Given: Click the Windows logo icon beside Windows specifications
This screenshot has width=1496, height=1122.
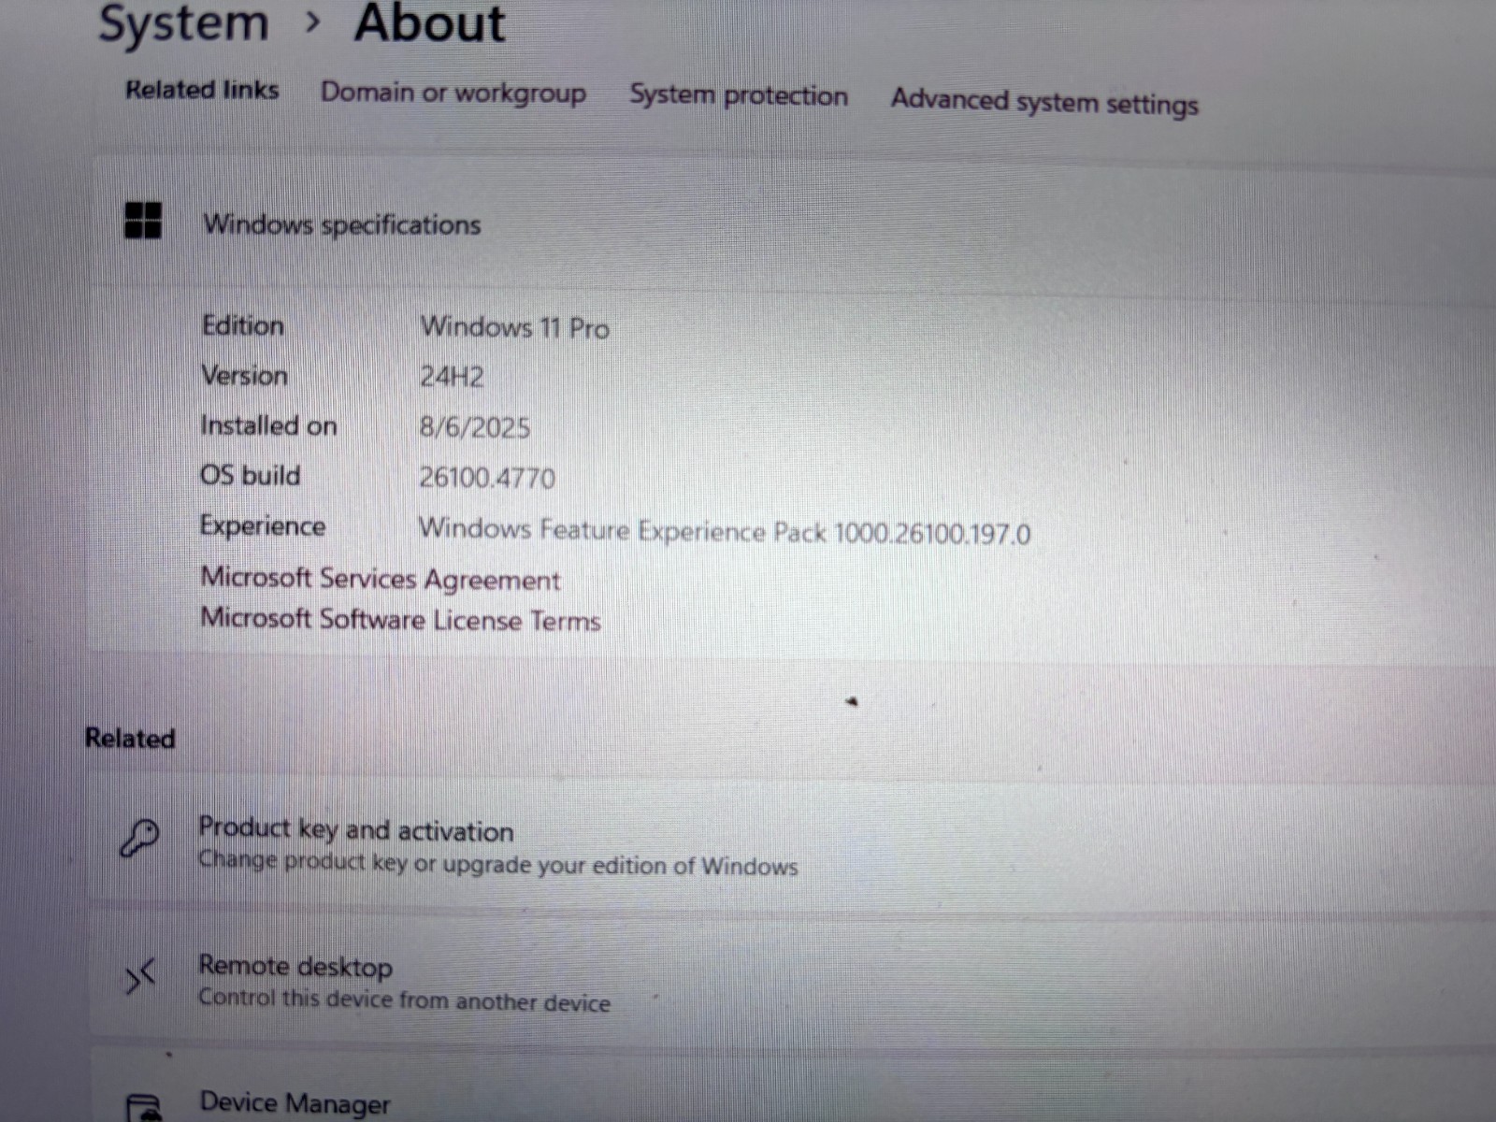Looking at the screenshot, I should click(x=143, y=221).
